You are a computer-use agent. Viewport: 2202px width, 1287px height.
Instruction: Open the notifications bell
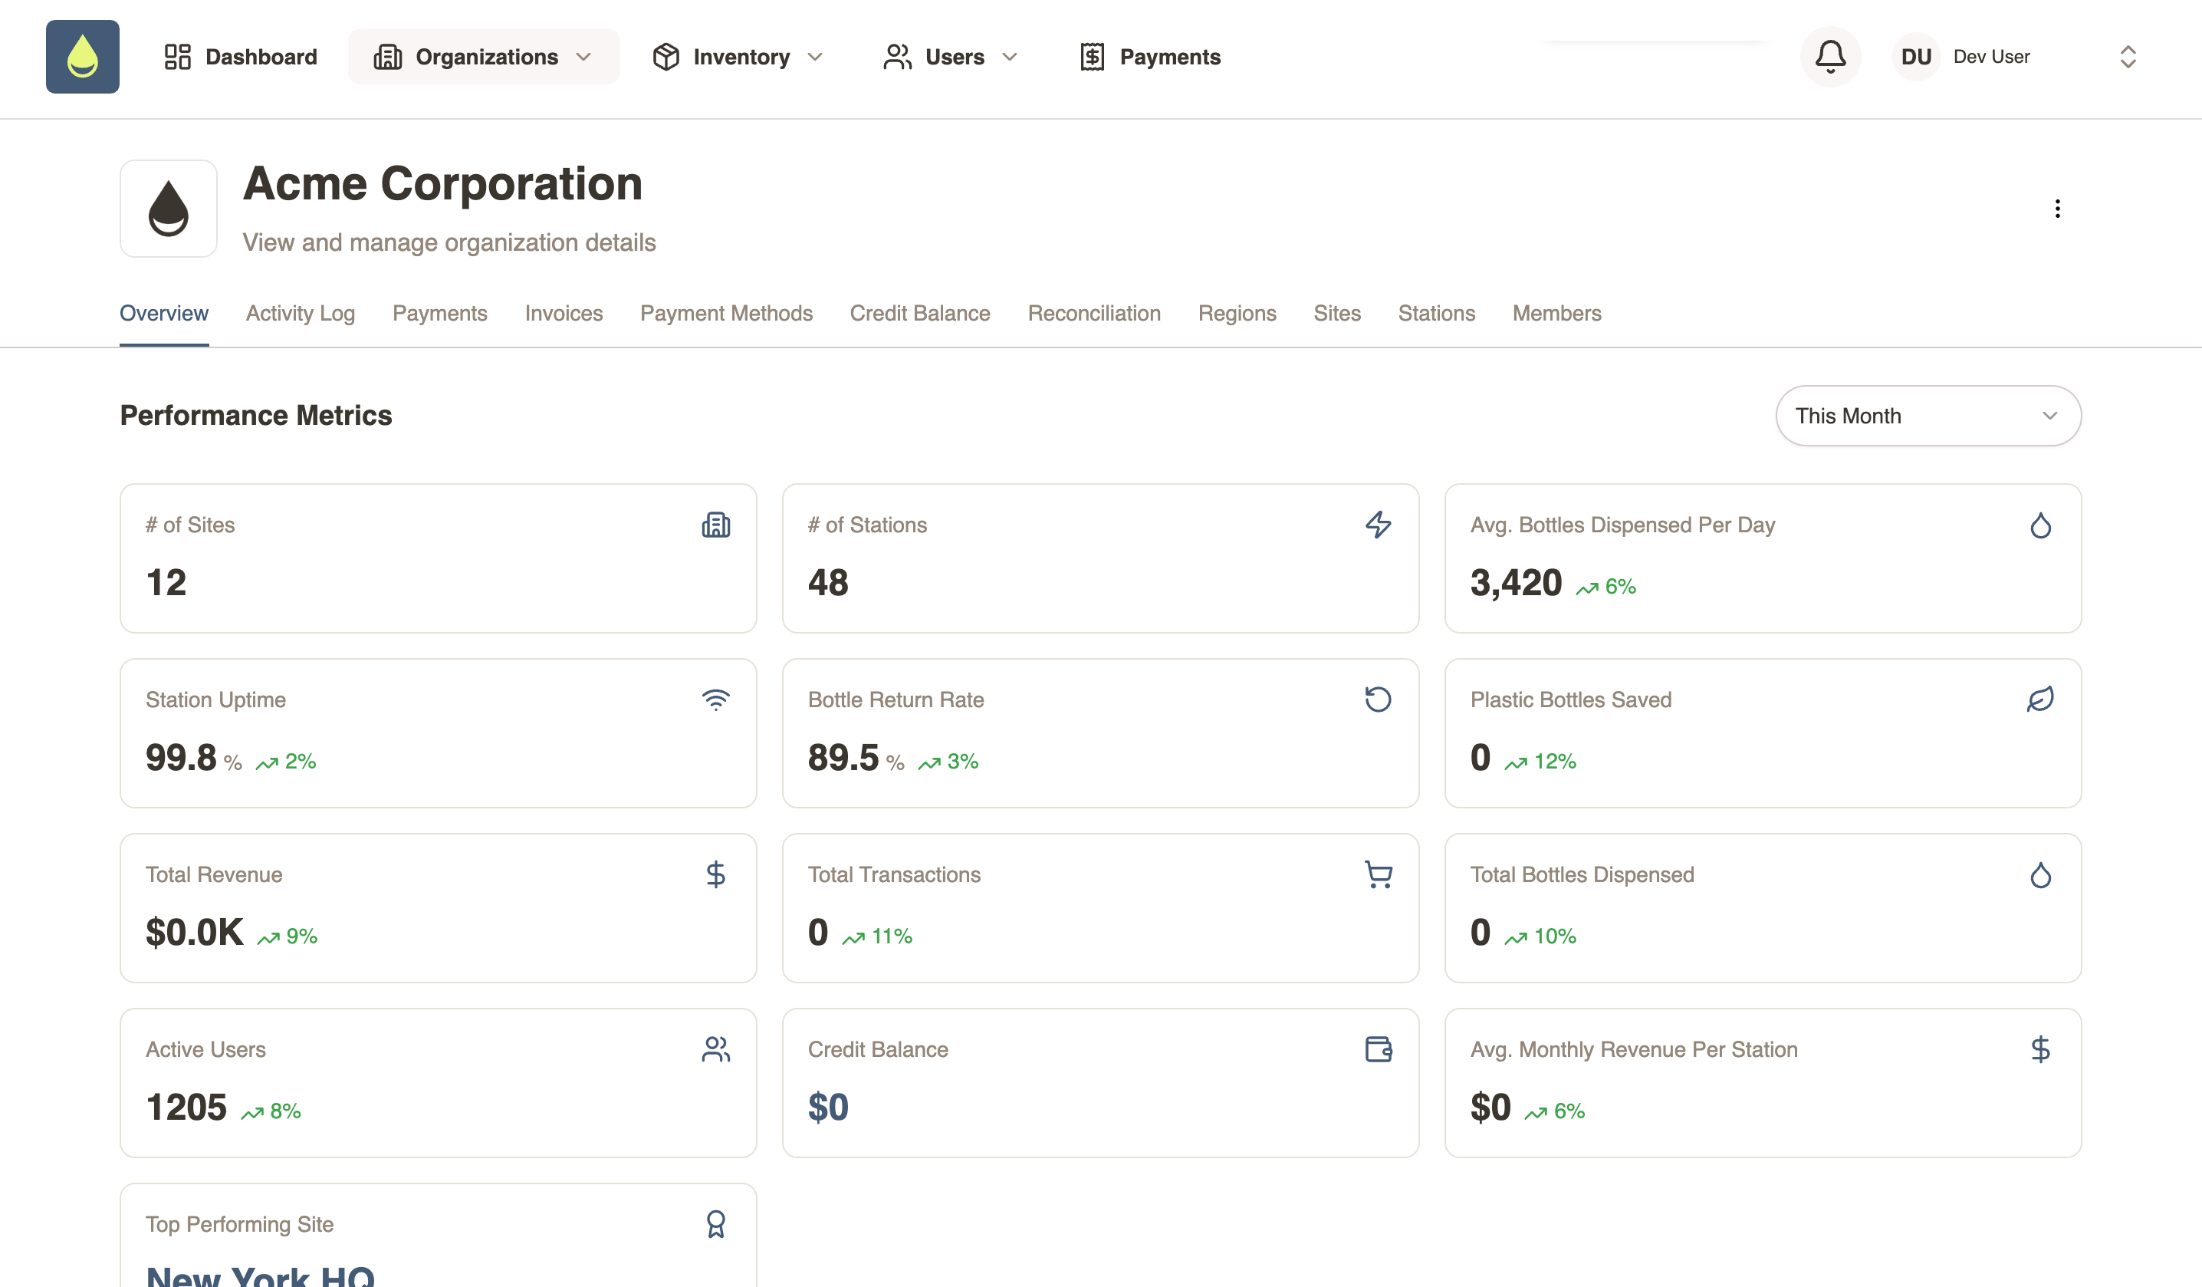coord(1831,57)
